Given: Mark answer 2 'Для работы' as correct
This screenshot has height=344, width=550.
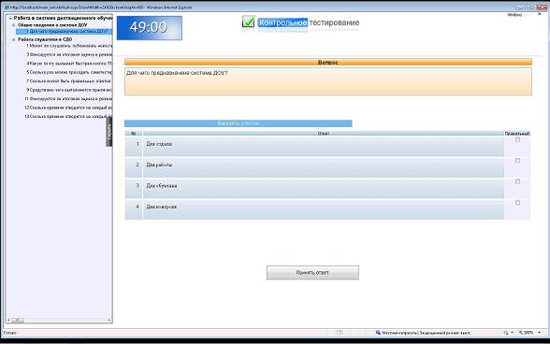Looking at the screenshot, I should 517,161.
